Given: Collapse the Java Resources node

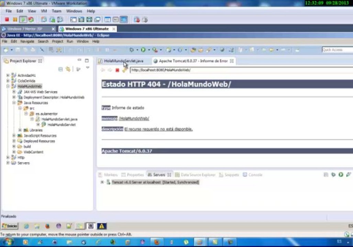Looking at the screenshot, I should (x=14, y=103).
